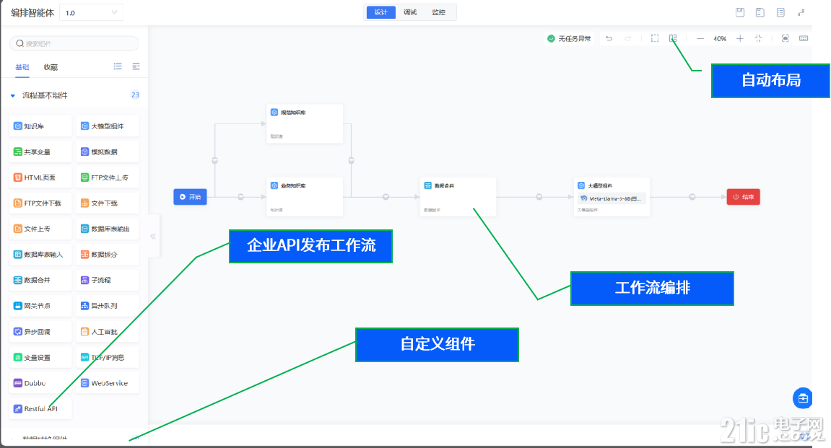The height and width of the screenshot is (448, 831).
Task: Click the route path icon in top bar
Action: (x=801, y=12)
